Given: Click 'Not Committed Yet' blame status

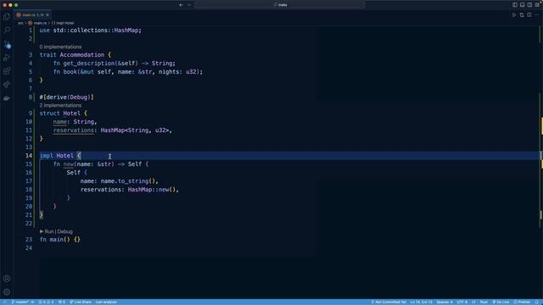Looking at the screenshot, I should (x=389, y=302).
